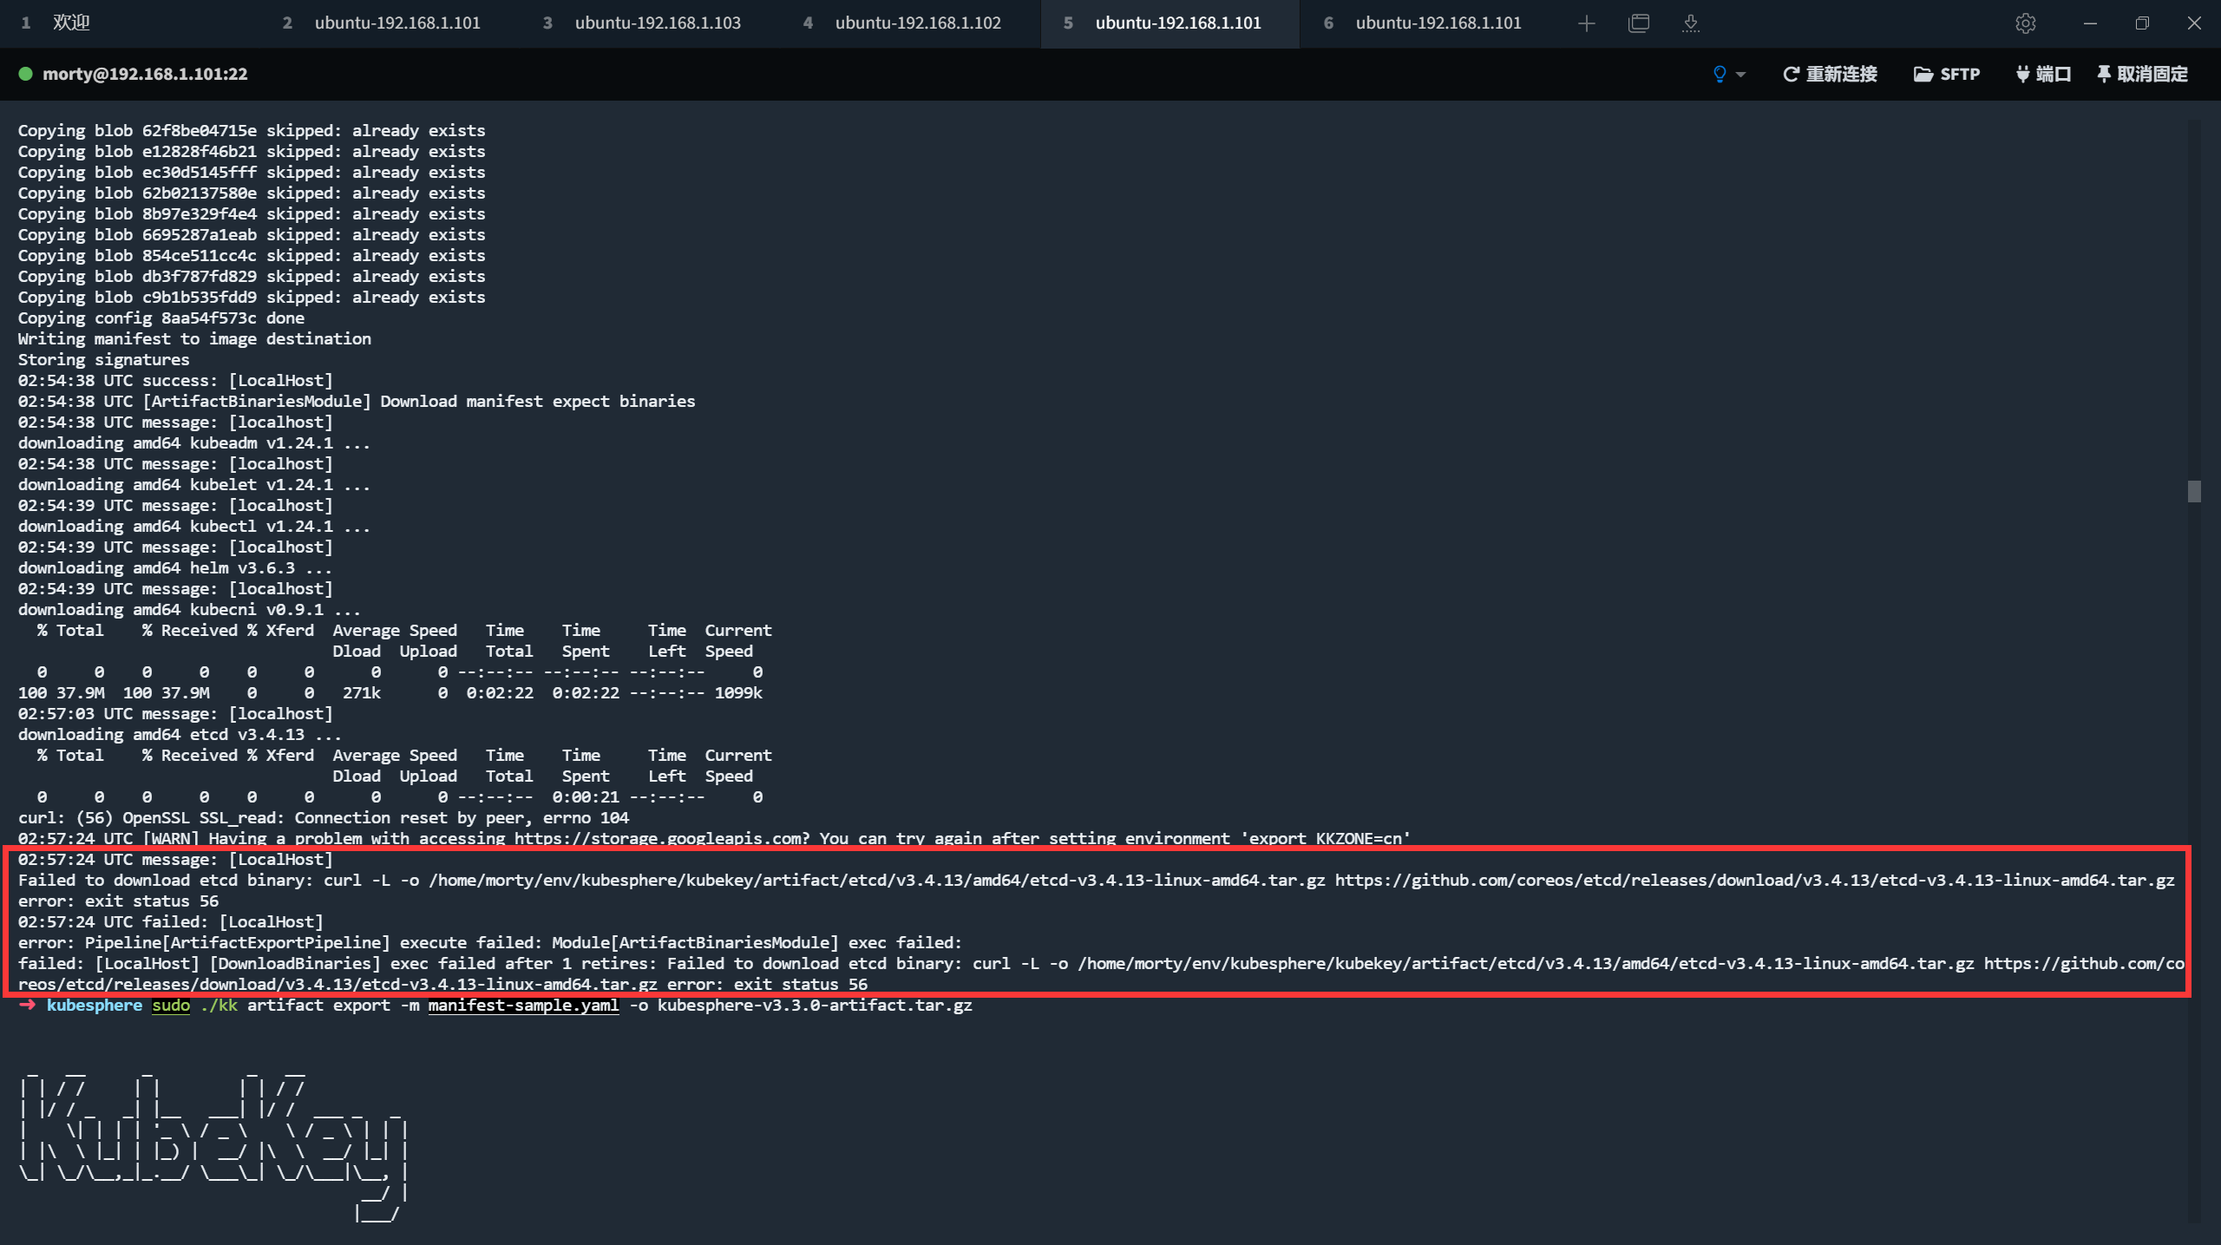Click the underlined sudo command text

pos(171,1006)
